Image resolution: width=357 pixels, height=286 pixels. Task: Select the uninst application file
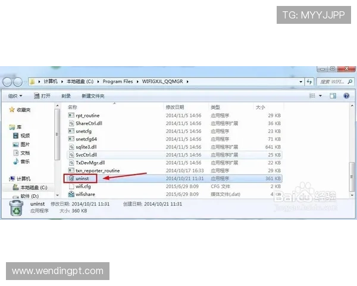tap(174, 179)
